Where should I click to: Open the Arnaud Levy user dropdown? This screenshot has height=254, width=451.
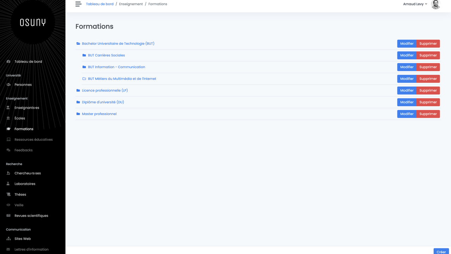tap(415, 4)
